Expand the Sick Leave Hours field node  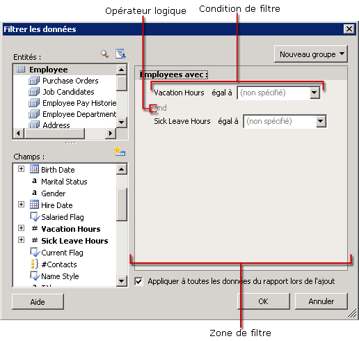(x=21, y=239)
